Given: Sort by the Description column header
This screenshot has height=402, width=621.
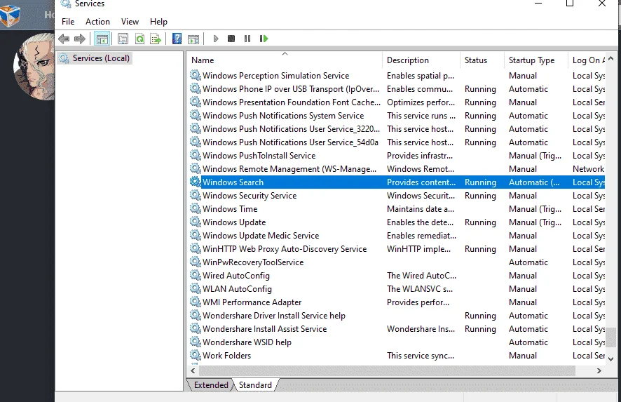Looking at the screenshot, I should click(x=421, y=60).
